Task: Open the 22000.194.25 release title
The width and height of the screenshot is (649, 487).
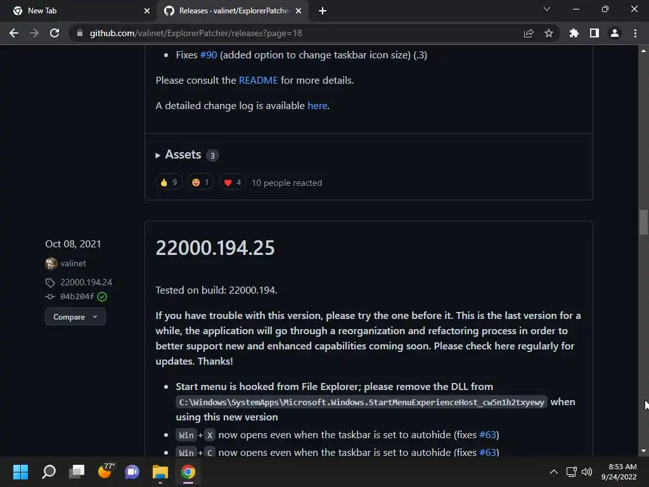Action: click(x=215, y=248)
